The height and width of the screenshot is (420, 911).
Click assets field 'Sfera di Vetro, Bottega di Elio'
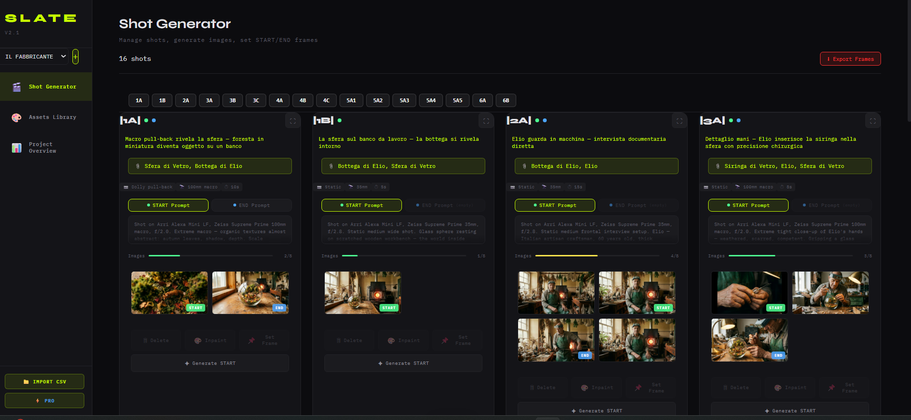[210, 166]
